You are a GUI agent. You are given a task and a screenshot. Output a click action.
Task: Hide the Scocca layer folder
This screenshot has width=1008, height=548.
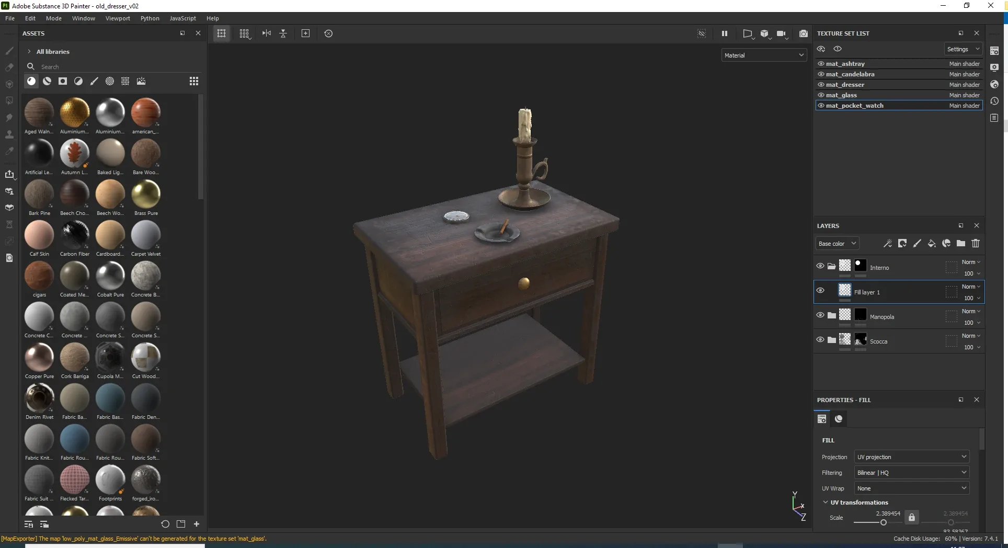pyautogui.click(x=820, y=340)
